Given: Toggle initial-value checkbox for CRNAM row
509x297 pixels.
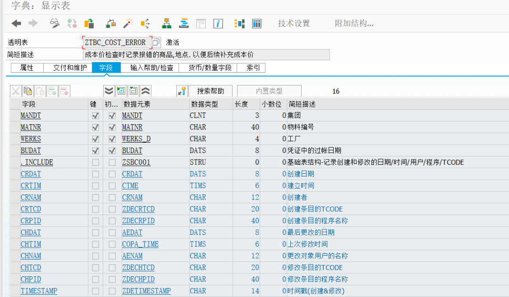Looking at the screenshot, I should (112, 198).
